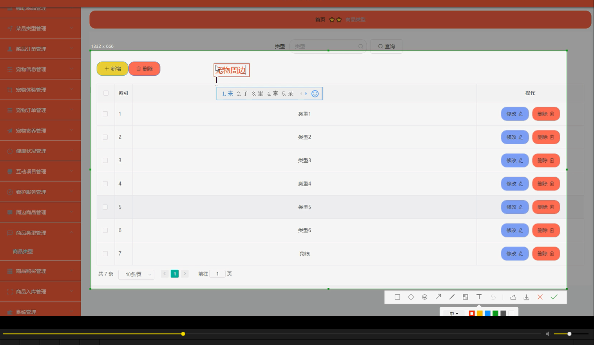The height and width of the screenshot is (345, 594).
Task: Expand 宠物信息管理 sidebar menu
Action: [x=40, y=69]
